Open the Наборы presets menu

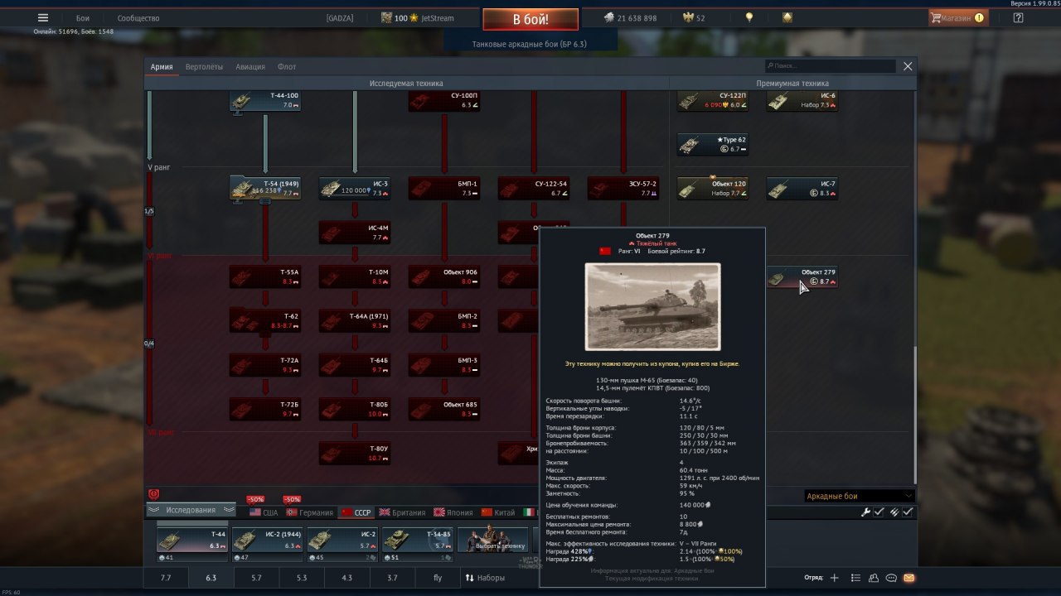pyautogui.click(x=485, y=578)
